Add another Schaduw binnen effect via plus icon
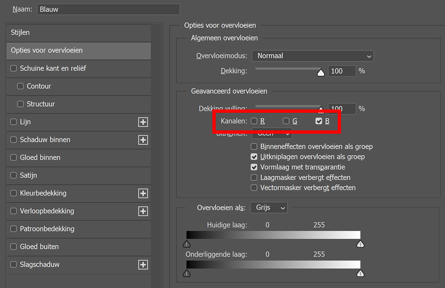 [x=143, y=140]
